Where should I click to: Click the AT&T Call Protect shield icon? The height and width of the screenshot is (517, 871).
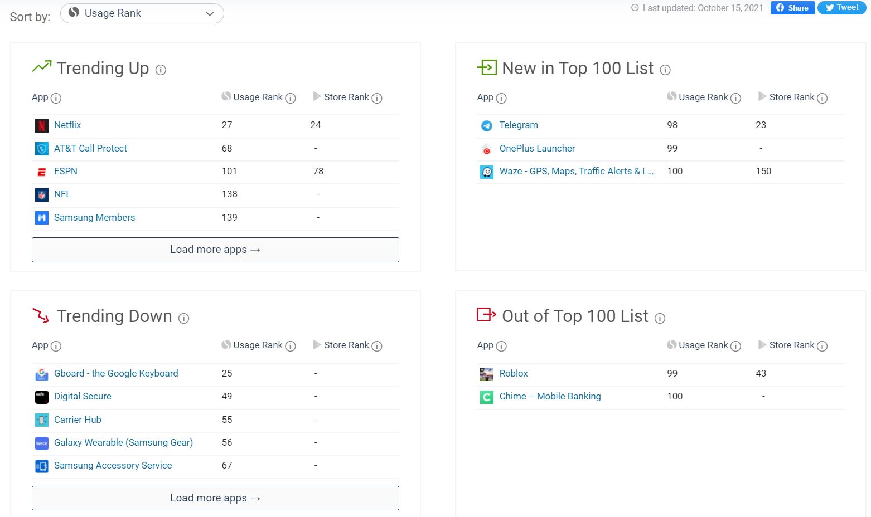click(x=42, y=149)
